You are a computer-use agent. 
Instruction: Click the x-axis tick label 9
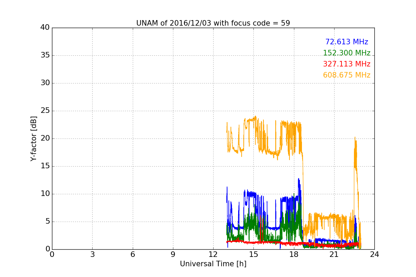pyautogui.click(x=173, y=254)
